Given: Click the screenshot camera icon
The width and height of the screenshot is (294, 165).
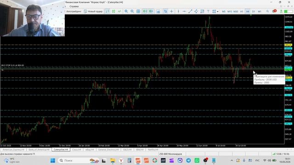Looking at the screenshot, I should click(158, 11).
